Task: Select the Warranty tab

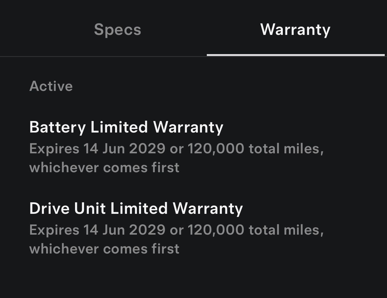Action: 295,30
